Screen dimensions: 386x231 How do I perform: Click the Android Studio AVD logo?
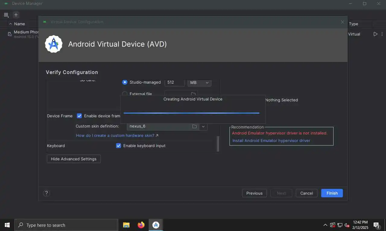tap(54, 44)
